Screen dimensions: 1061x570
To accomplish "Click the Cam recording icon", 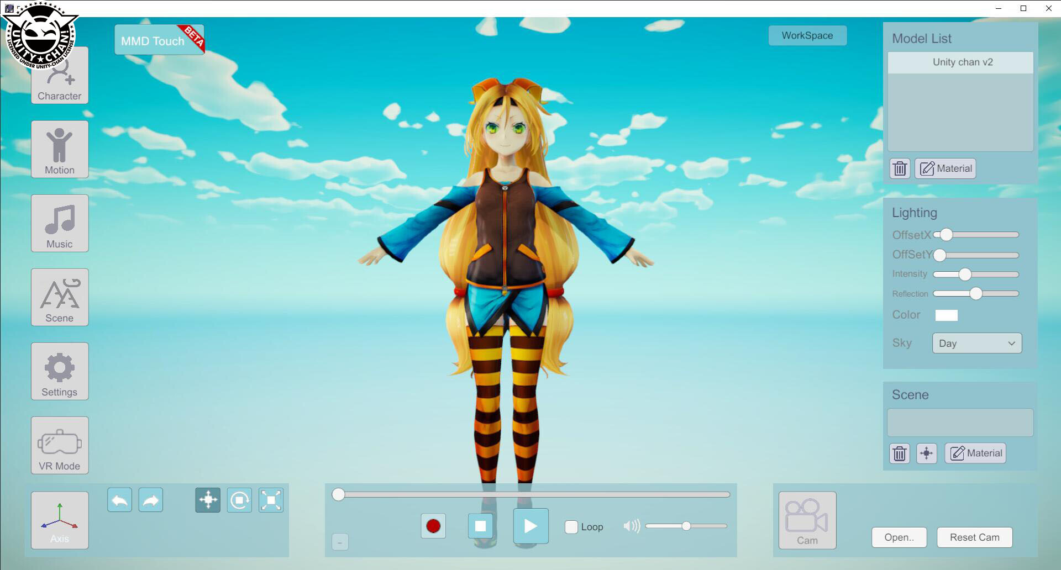I will (806, 520).
